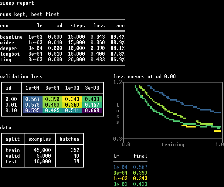Click the 79 batches value
This screenshot has height=187, width=224.
coord(77,161)
